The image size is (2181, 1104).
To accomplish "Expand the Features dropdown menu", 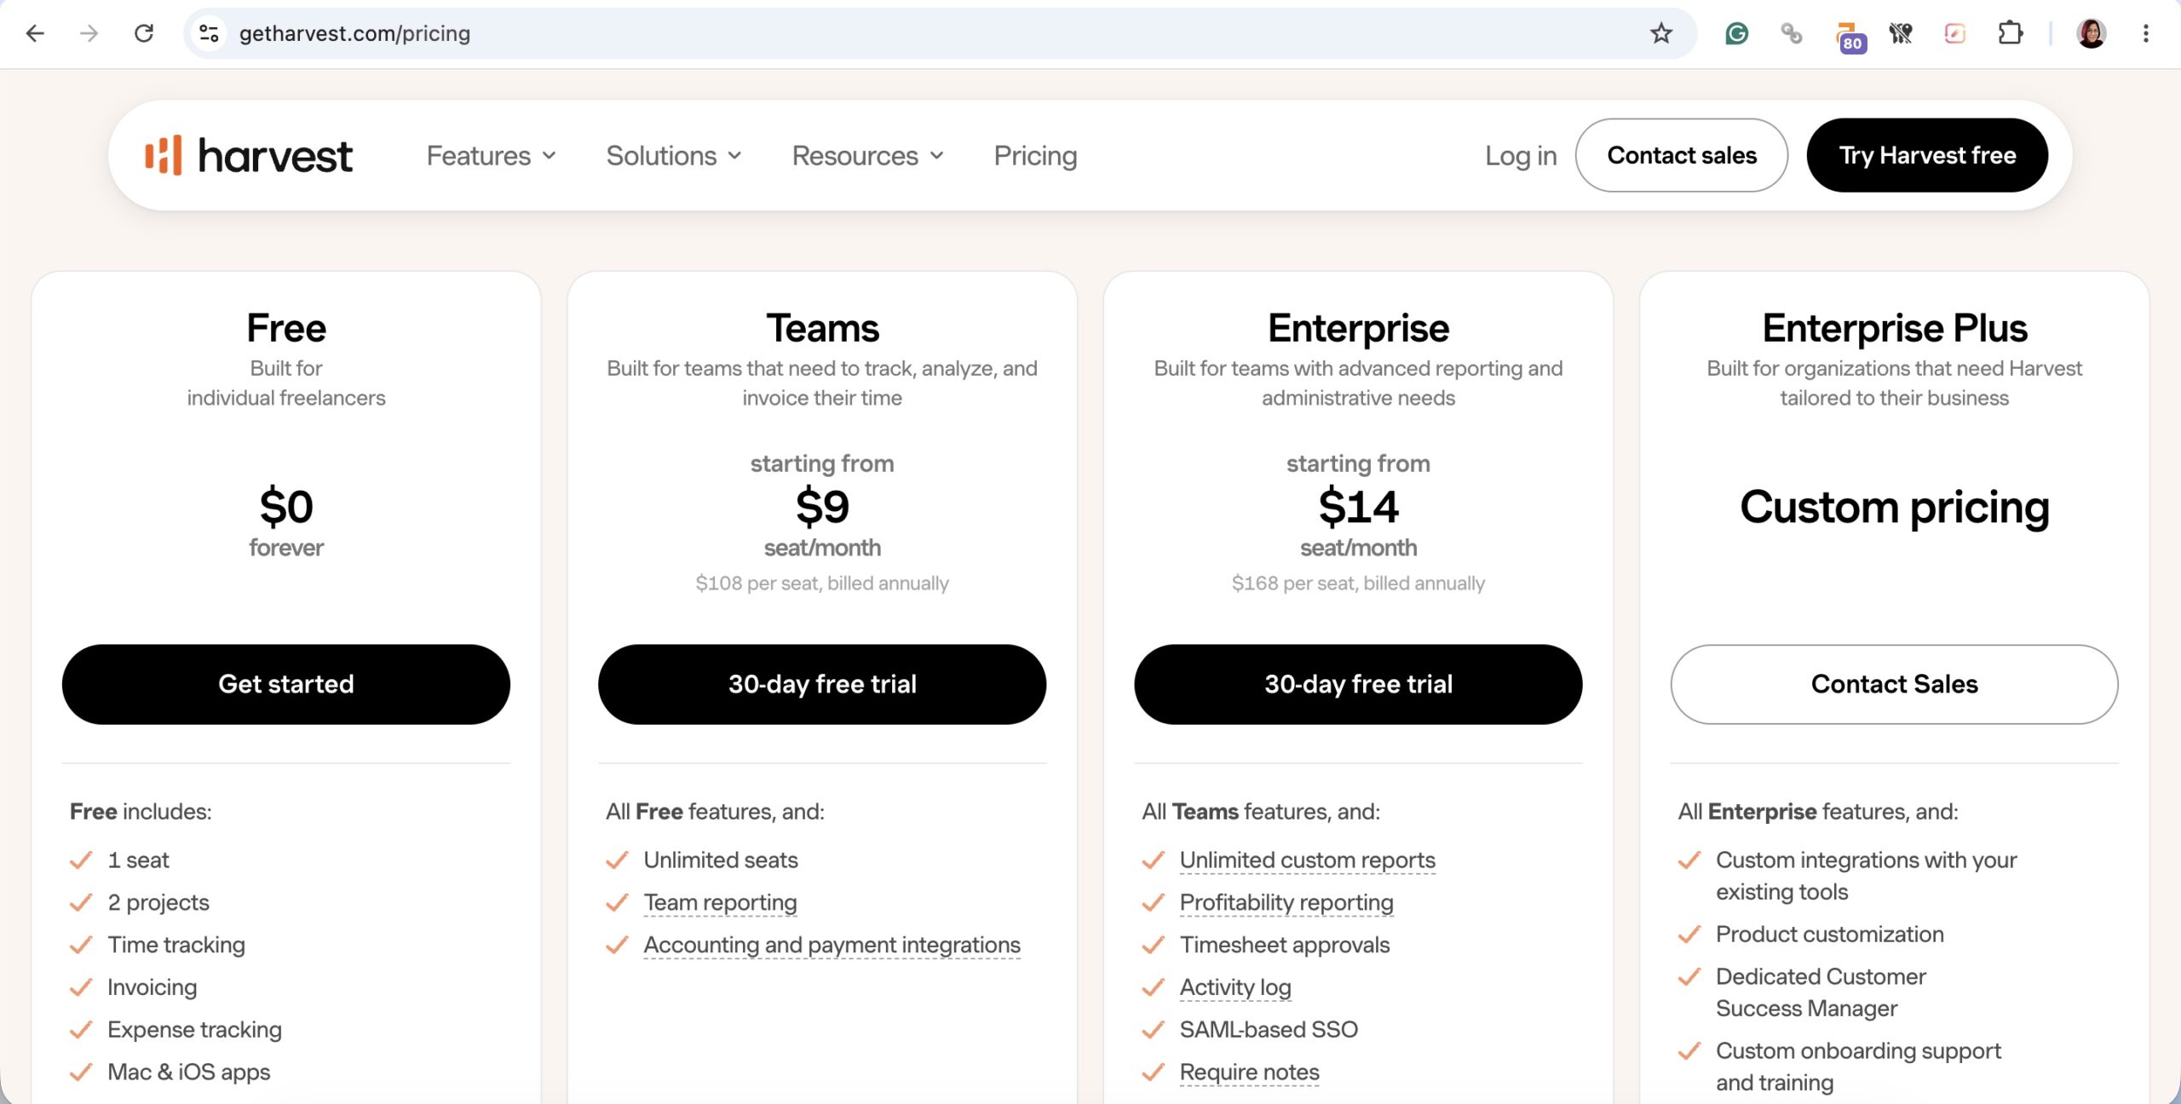I will click(492, 155).
